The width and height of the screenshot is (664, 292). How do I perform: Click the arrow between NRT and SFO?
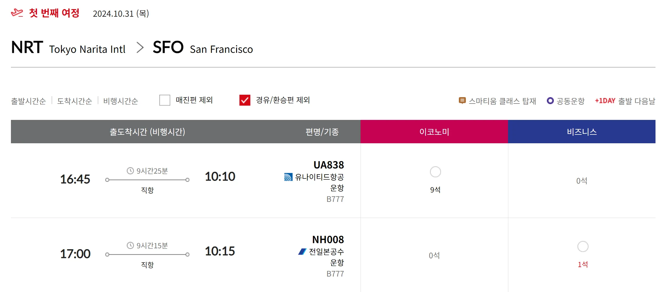tap(140, 48)
